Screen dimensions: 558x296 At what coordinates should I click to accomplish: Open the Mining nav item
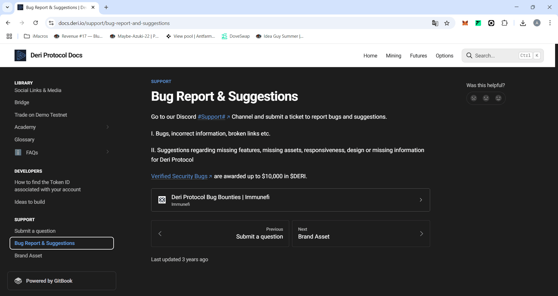pos(394,55)
